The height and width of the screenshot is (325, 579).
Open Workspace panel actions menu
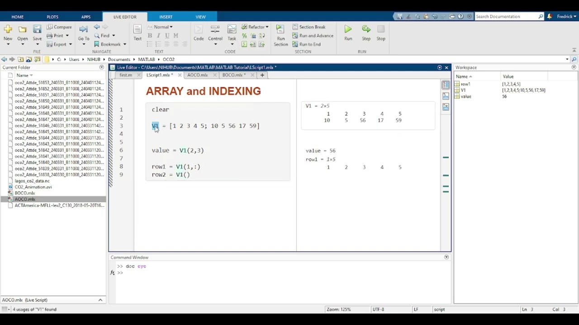click(x=574, y=67)
